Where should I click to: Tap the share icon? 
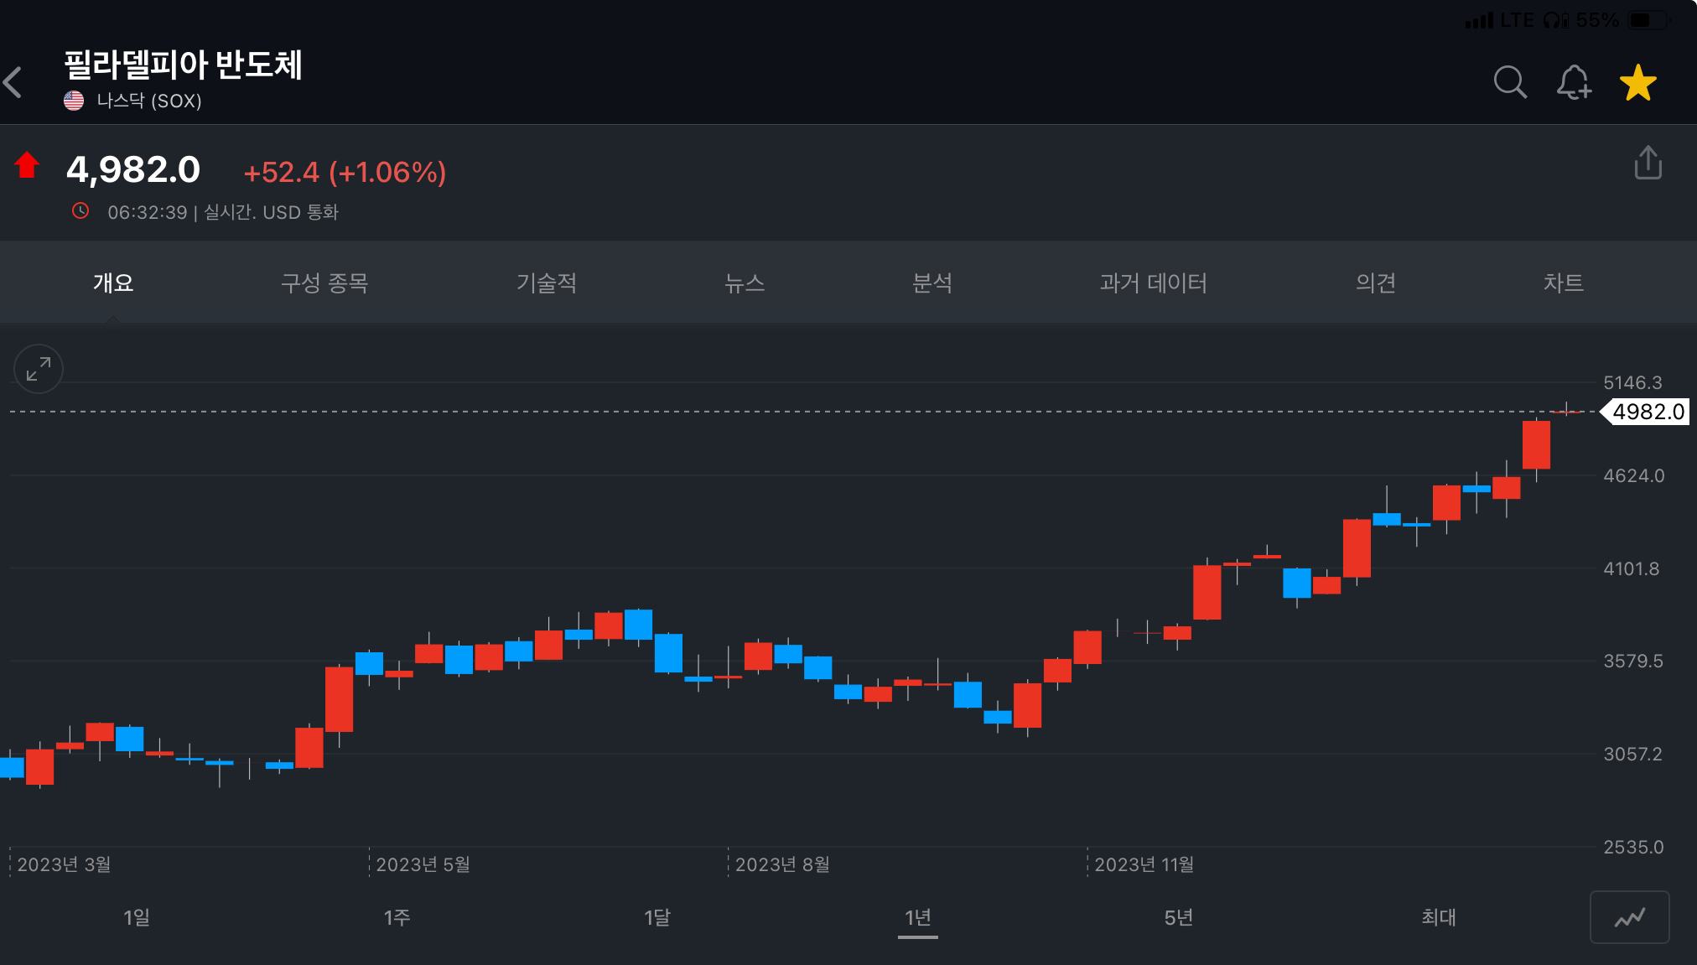(1648, 163)
